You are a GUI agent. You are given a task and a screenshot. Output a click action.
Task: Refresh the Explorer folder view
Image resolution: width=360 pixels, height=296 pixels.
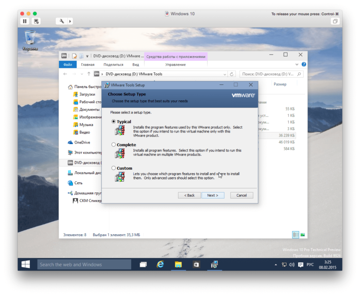coord(232,74)
